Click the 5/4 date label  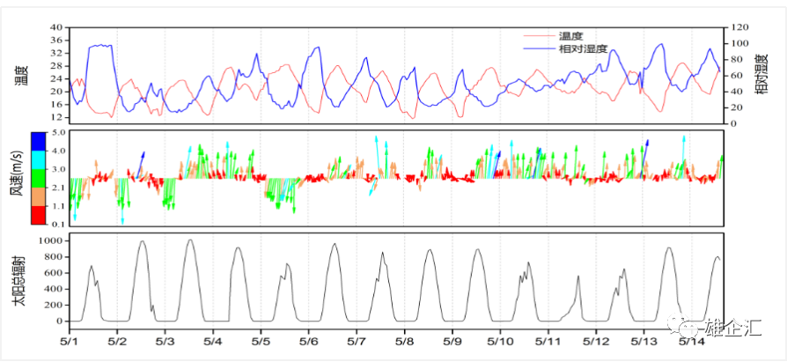(213, 340)
